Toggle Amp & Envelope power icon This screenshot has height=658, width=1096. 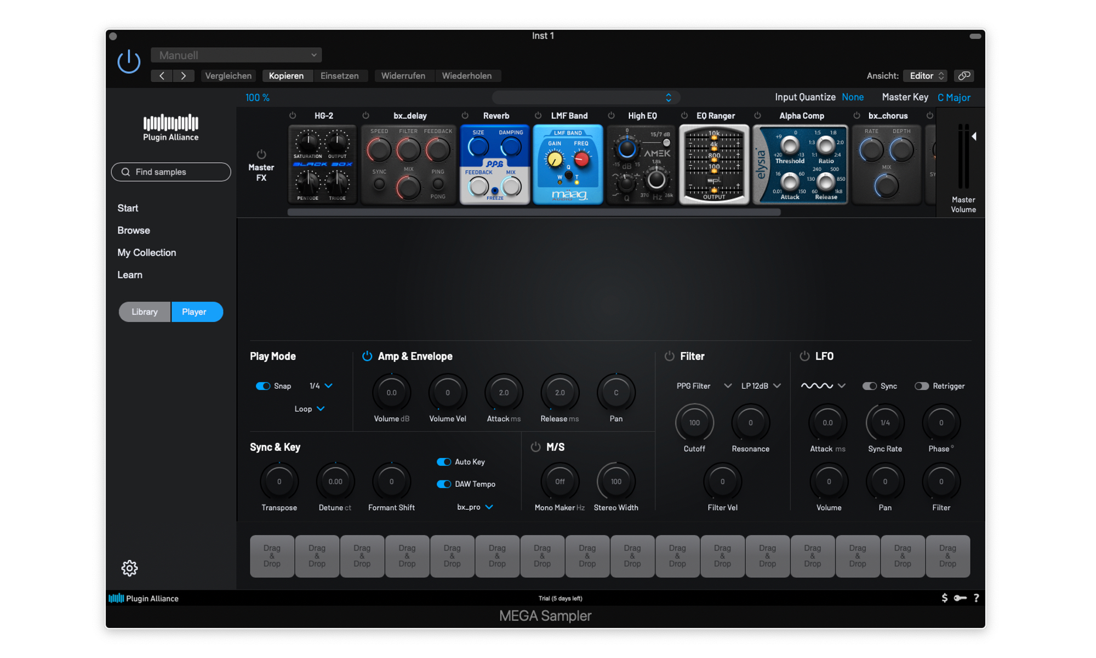367,356
